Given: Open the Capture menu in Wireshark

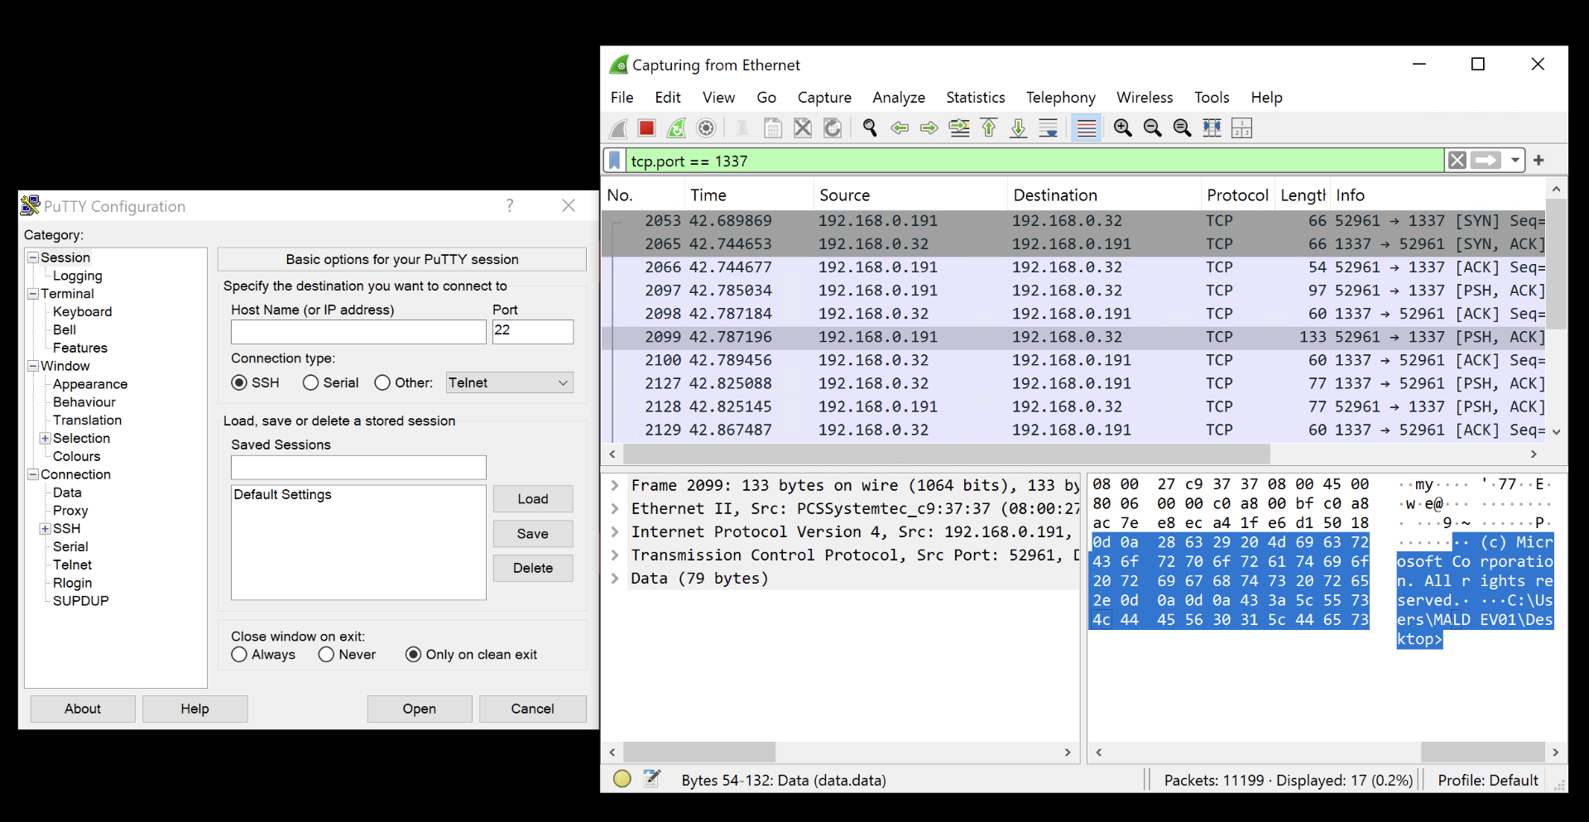Looking at the screenshot, I should pyautogui.click(x=824, y=98).
